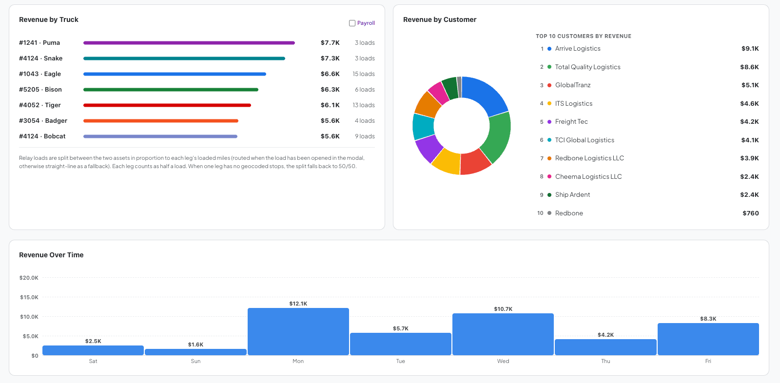Click the #1241 · Puma truck row label
This screenshot has width=780, height=383.
pyautogui.click(x=39, y=43)
